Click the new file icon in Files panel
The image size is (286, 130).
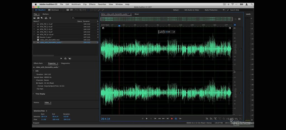[x=42, y=18]
